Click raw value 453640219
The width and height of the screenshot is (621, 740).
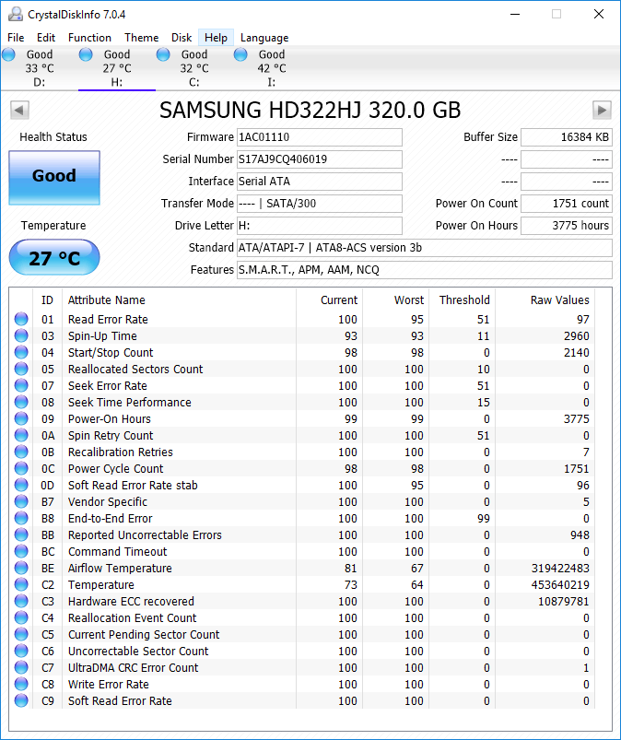click(x=560, y=585)
